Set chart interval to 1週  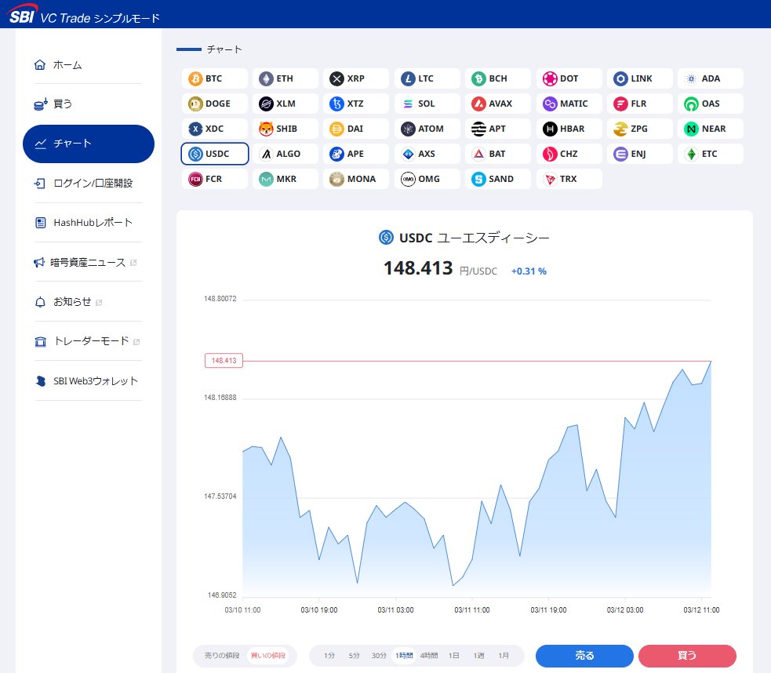[478, 656]
